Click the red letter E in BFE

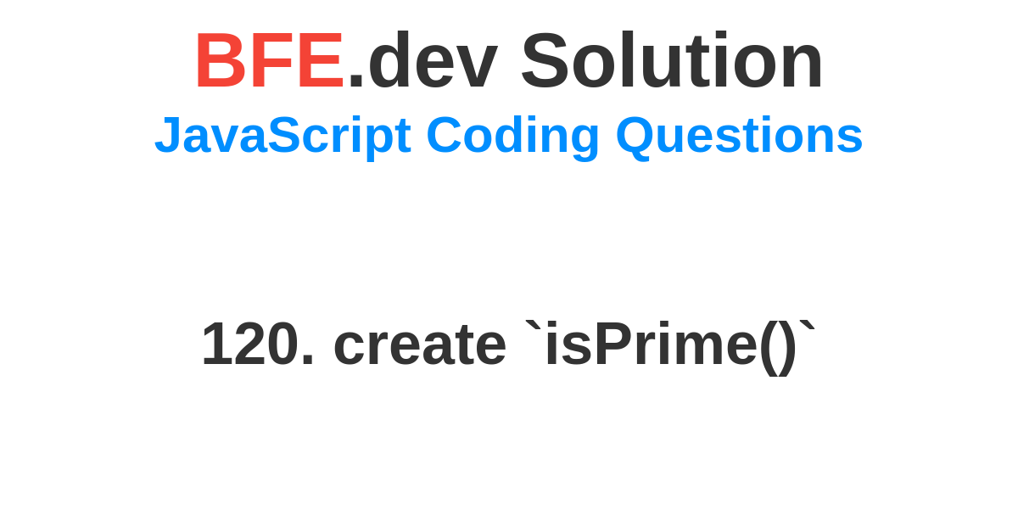[x=321, y=61]
